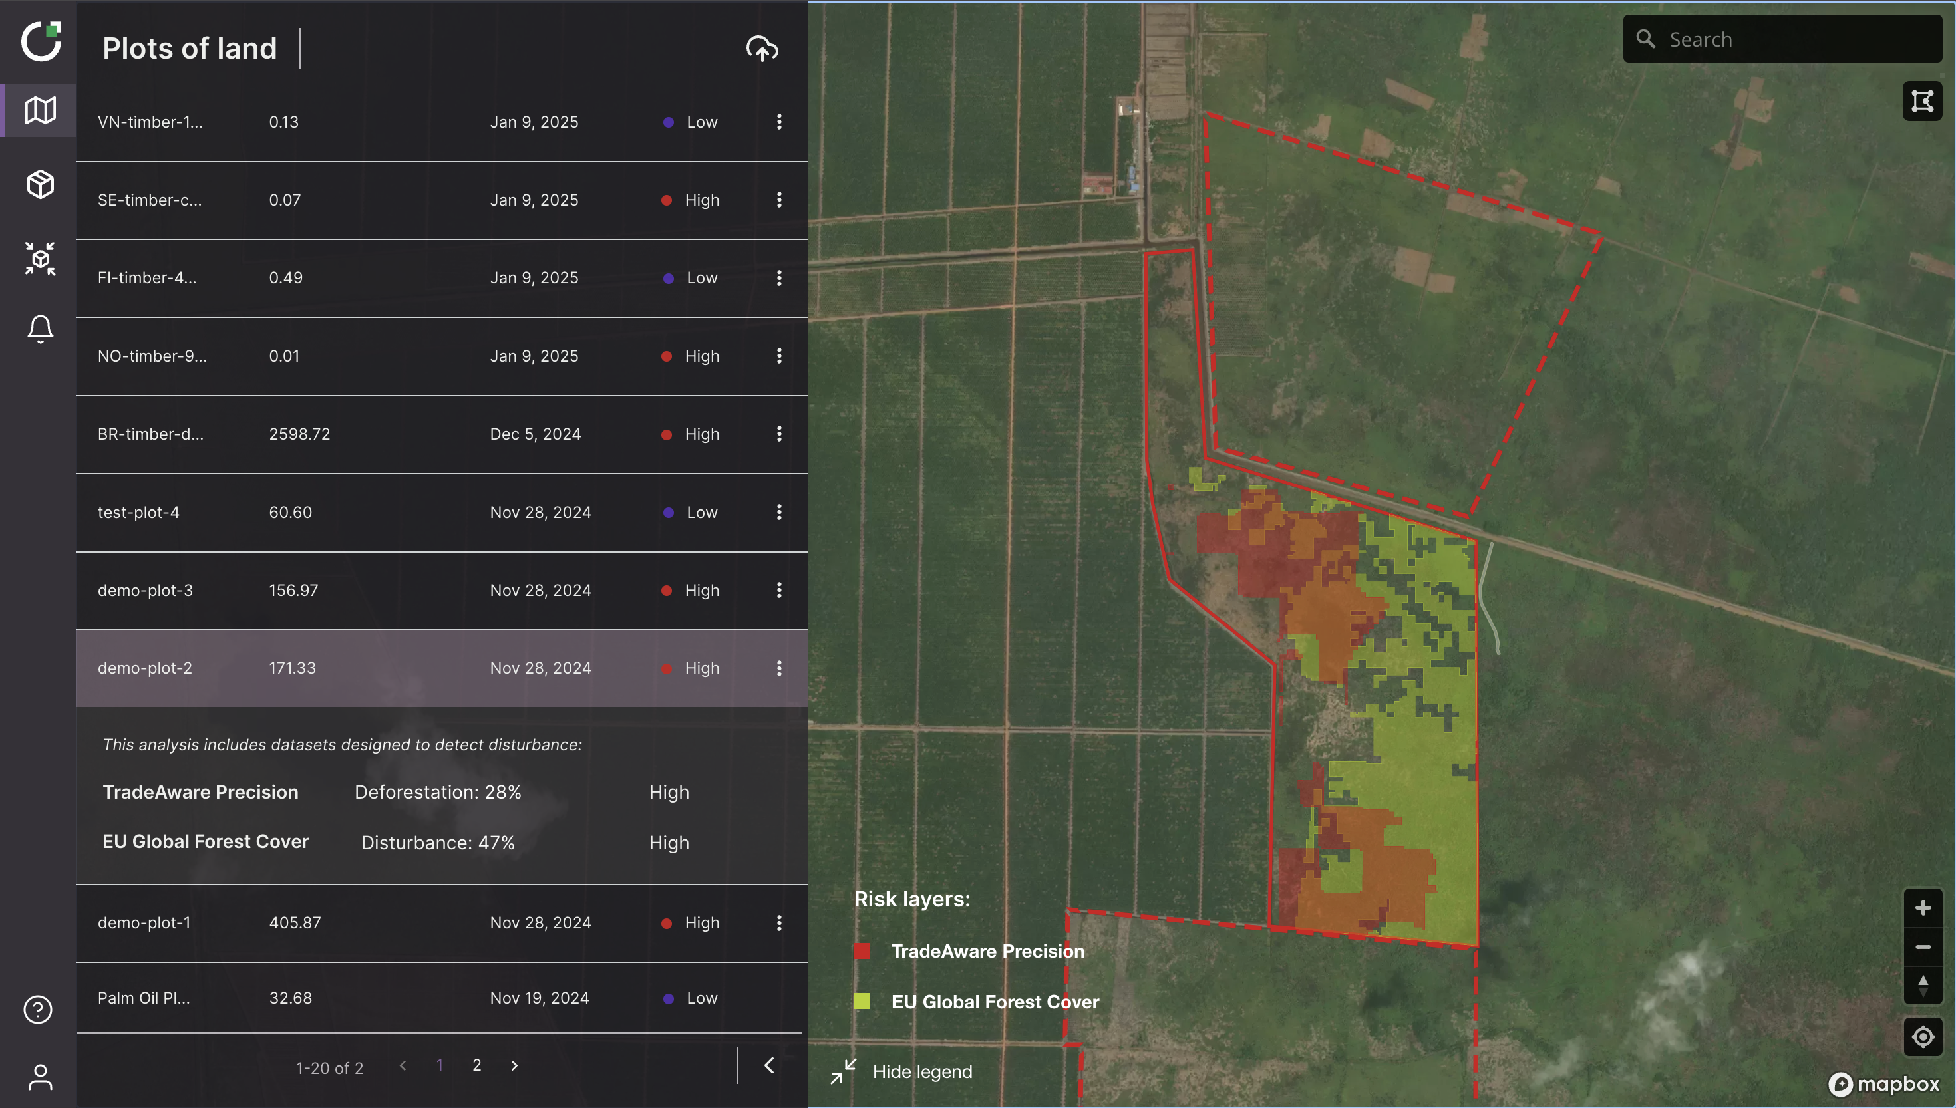The height and width of the screenshot is (1108, 1956).
Task: Toggle the EU Global Forest Cover layer
Action: point(864,1001)
